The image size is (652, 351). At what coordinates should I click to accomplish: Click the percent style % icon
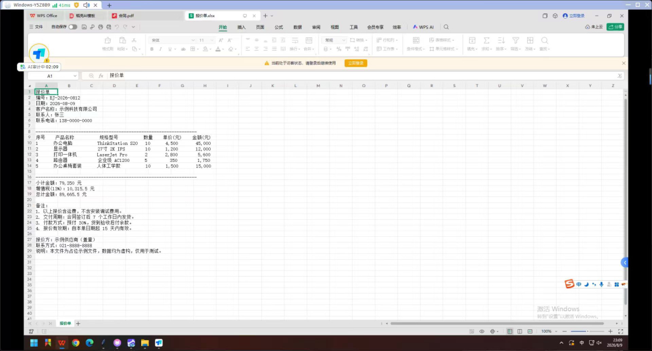coord(339,49)
